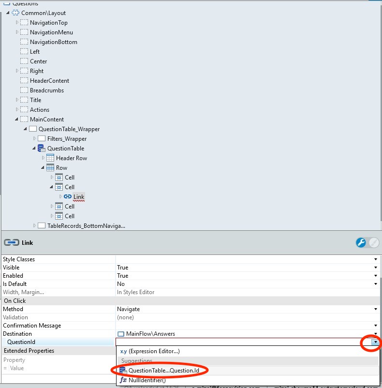
Task: Click the QuestionId value input field
Action: tap(244, 342)
